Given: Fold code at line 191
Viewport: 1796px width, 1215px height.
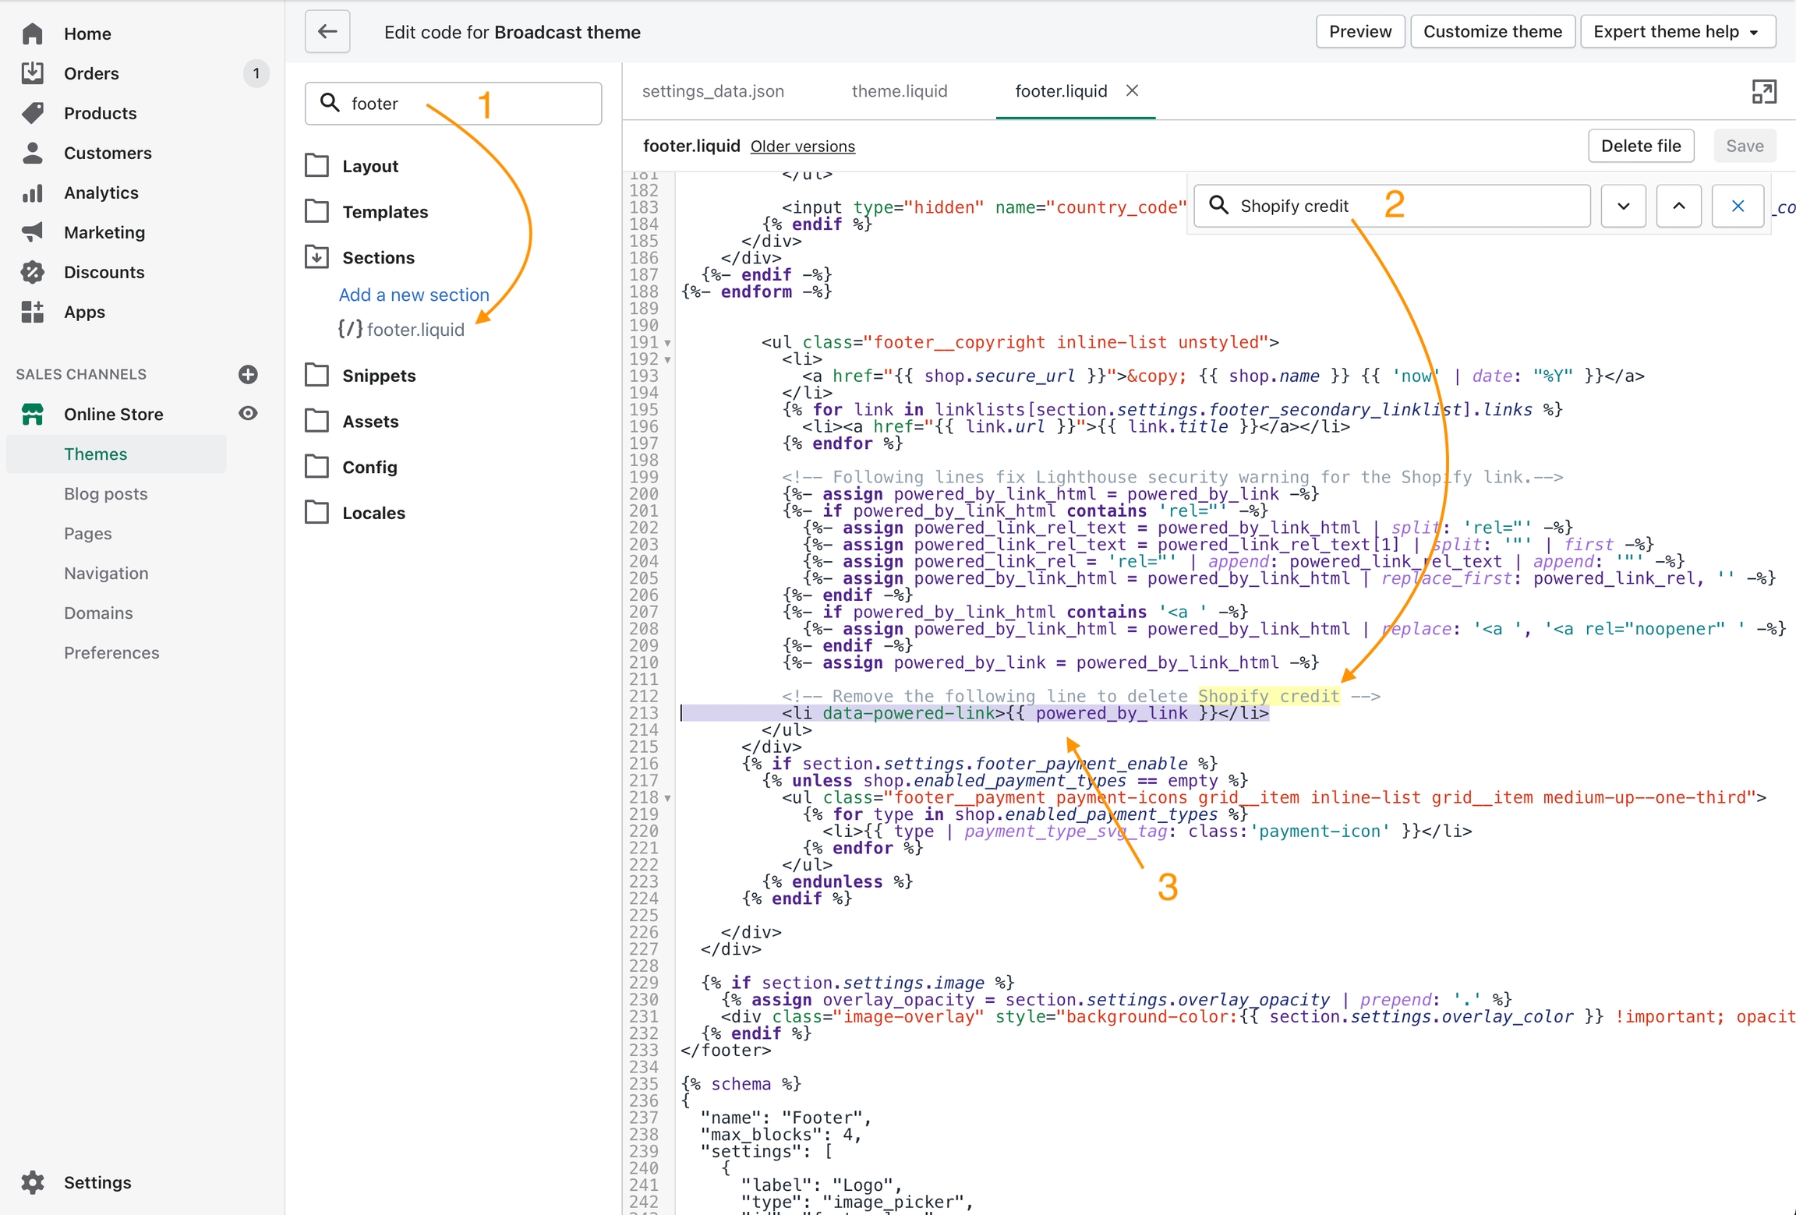Looking at the screenshot, I should (x=667, y=343).
